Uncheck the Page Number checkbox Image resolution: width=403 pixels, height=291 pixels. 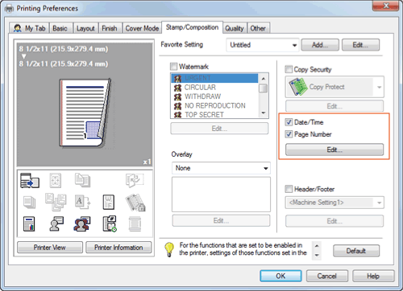point(289,134)
